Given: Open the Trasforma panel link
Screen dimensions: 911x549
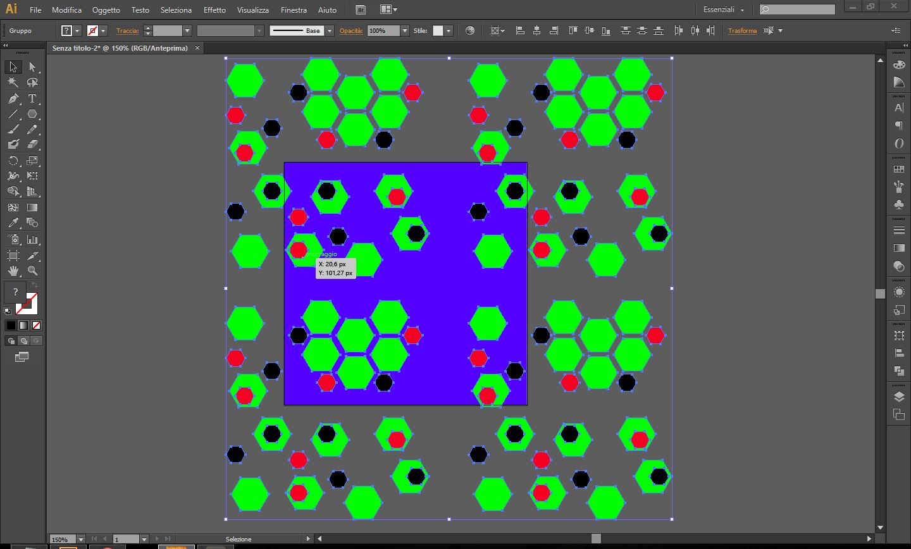Looking at the screenshot, I should (742, 30).
